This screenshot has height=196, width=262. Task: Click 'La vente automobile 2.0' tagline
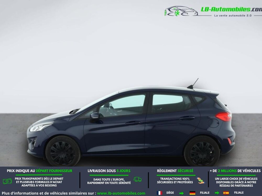(x=233, y=15)
